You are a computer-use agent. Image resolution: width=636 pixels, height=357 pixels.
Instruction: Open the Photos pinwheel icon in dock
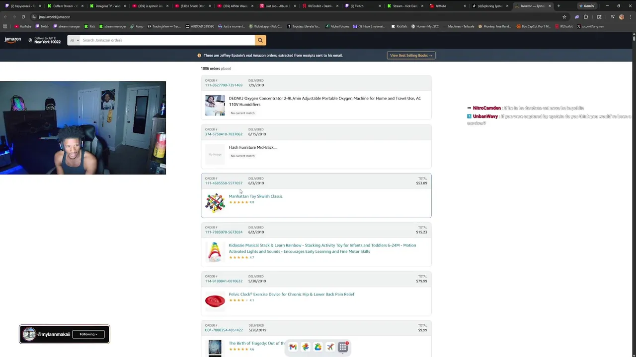click(305, 347)
